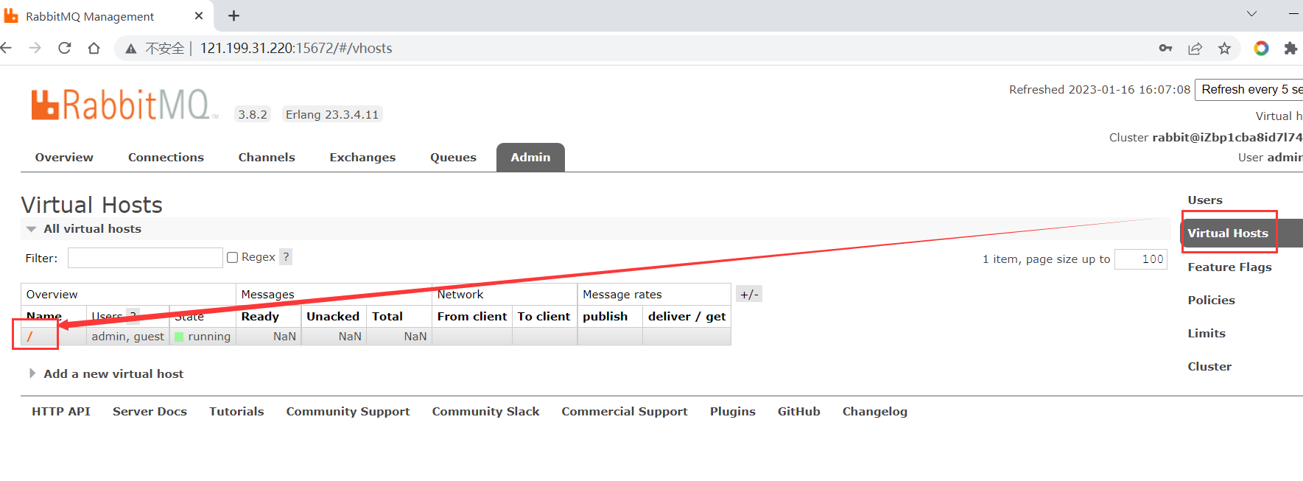Click the browser back arrow
1303x481 pixels.
pos(6,48)
